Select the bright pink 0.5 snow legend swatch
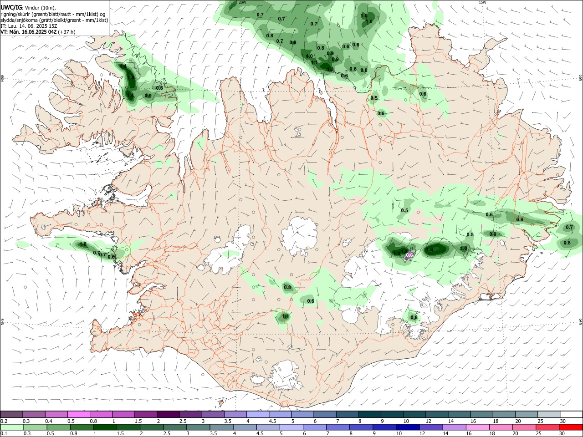Screen dimensions: 583x437 [78, 414]
